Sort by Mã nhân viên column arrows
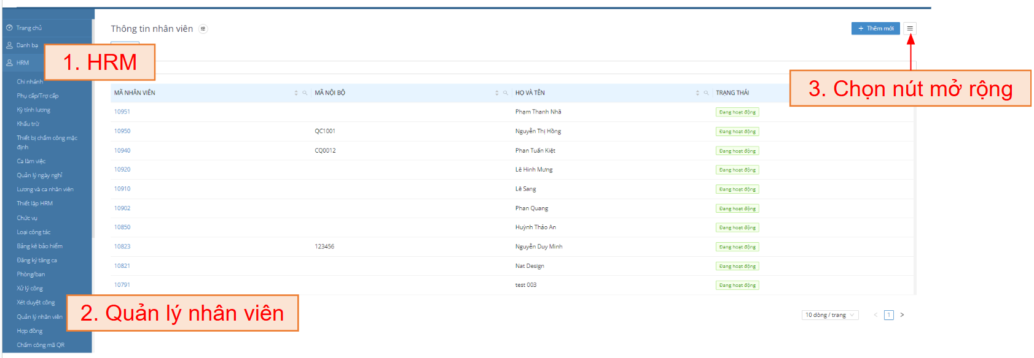 pyautogui.click(x=296, y=93)
